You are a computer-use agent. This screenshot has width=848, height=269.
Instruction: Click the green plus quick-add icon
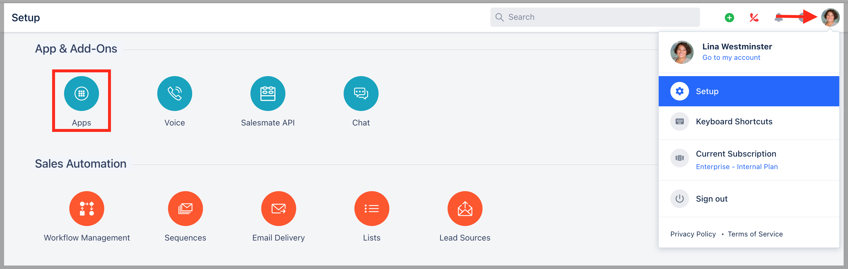pos(729,17)
